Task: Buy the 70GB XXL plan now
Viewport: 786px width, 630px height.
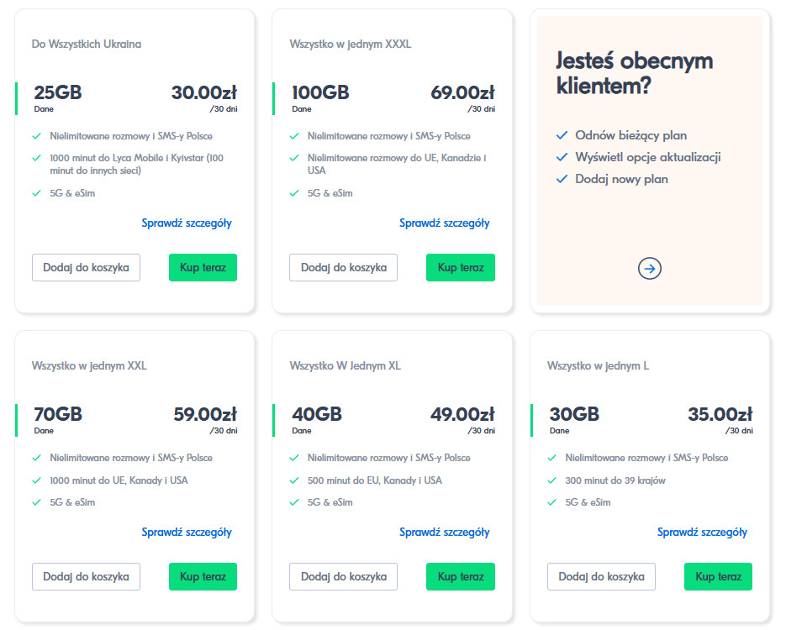Action: (203, 576)
